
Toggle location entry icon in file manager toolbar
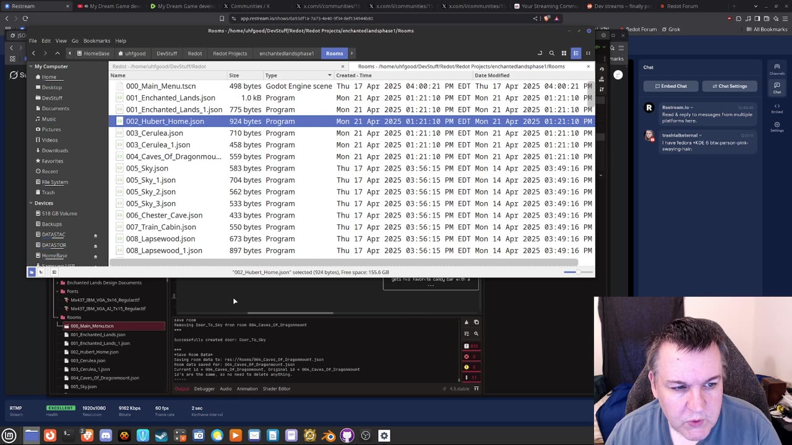(x=540, y=53)
